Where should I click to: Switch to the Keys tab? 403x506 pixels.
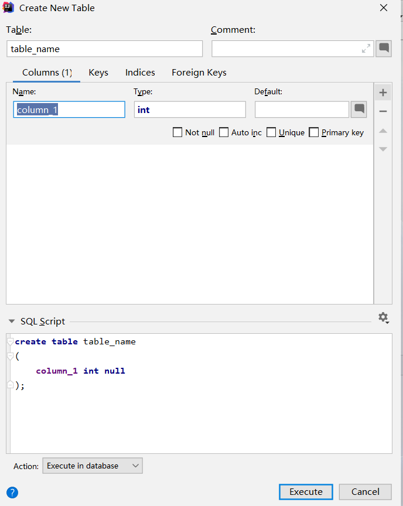(x=98, y=73)
